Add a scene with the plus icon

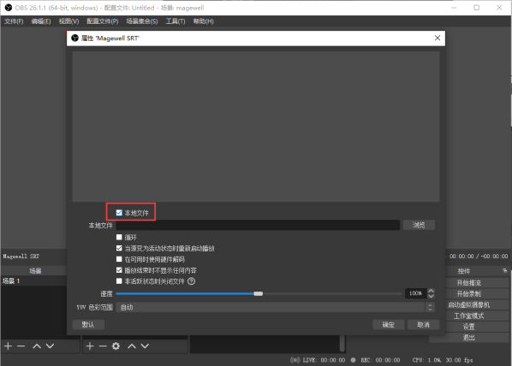(x=9, y=346)
